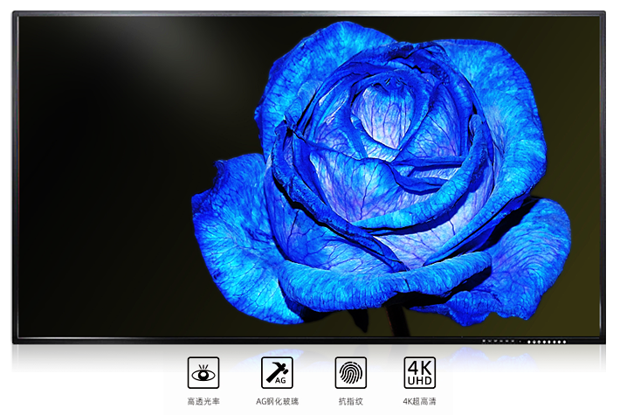Click the 高透光率 text label
620x415 pixels.
point(203,402)
